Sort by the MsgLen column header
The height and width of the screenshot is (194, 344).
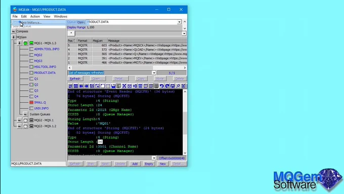(x=100, y=41)
